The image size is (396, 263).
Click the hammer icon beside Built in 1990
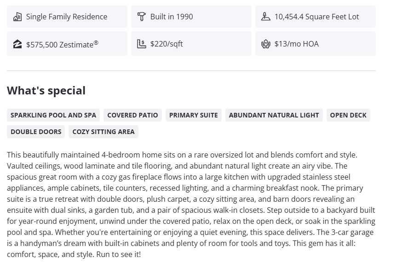(142, 17)
